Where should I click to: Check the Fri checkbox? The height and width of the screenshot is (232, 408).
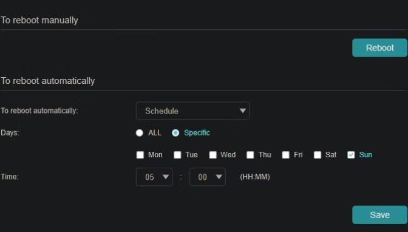(286, 155)
